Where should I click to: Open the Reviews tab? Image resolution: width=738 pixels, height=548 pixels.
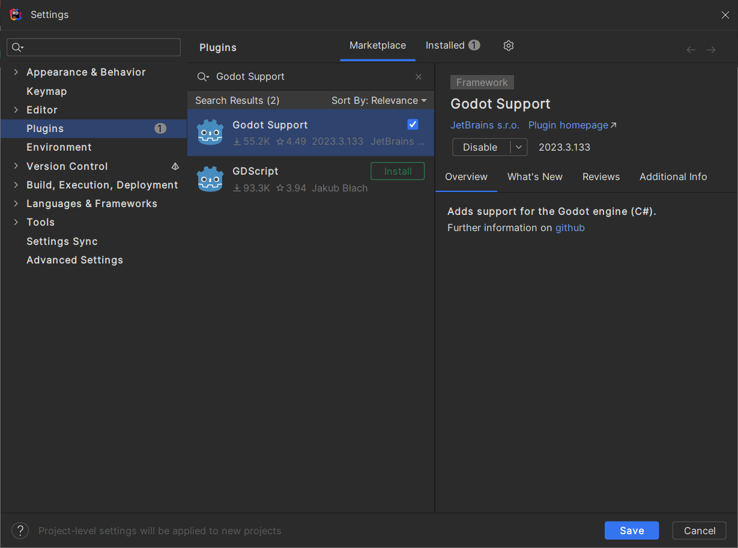[x=601, y=176]
